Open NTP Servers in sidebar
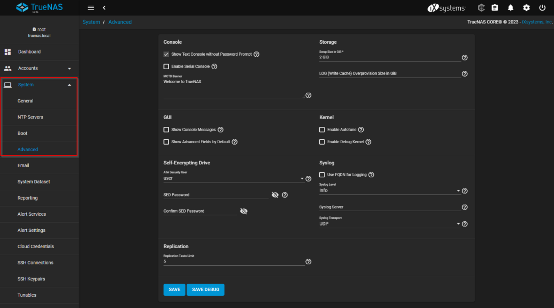This screenshot has width=554, height=308. click(x=30, y=117)
